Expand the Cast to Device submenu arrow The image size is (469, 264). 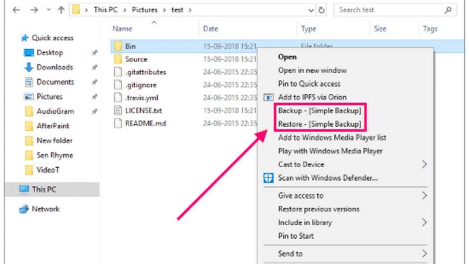(x=424, y=164)
